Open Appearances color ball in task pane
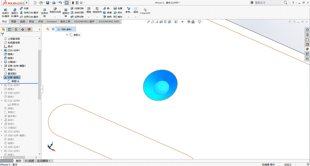The image size is (310, 166). [x=307, y=49]
